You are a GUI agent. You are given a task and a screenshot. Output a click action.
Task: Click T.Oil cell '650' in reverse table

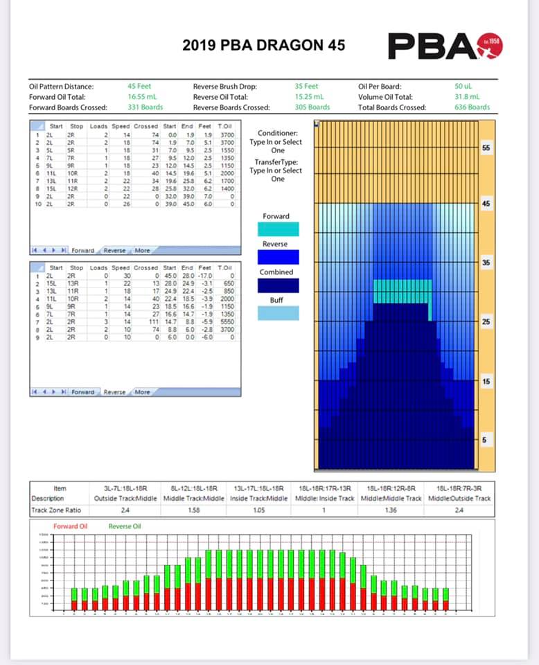coord(229,283)
